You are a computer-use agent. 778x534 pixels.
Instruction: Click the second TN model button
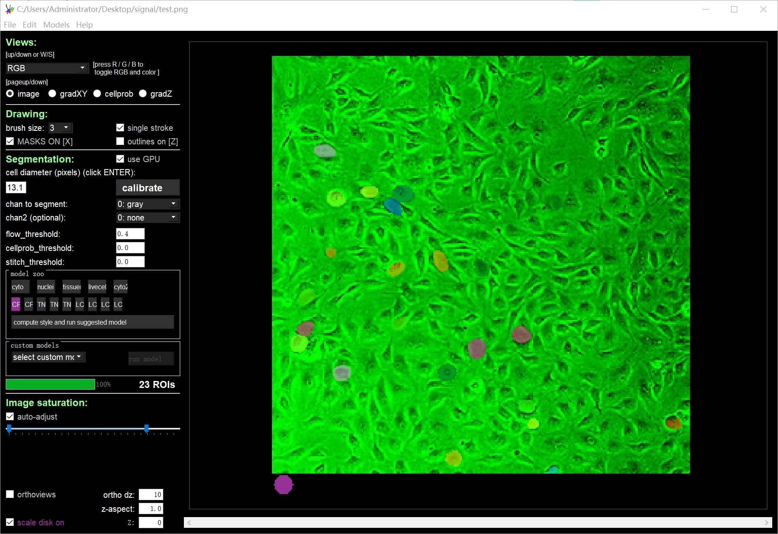[54, 304]
